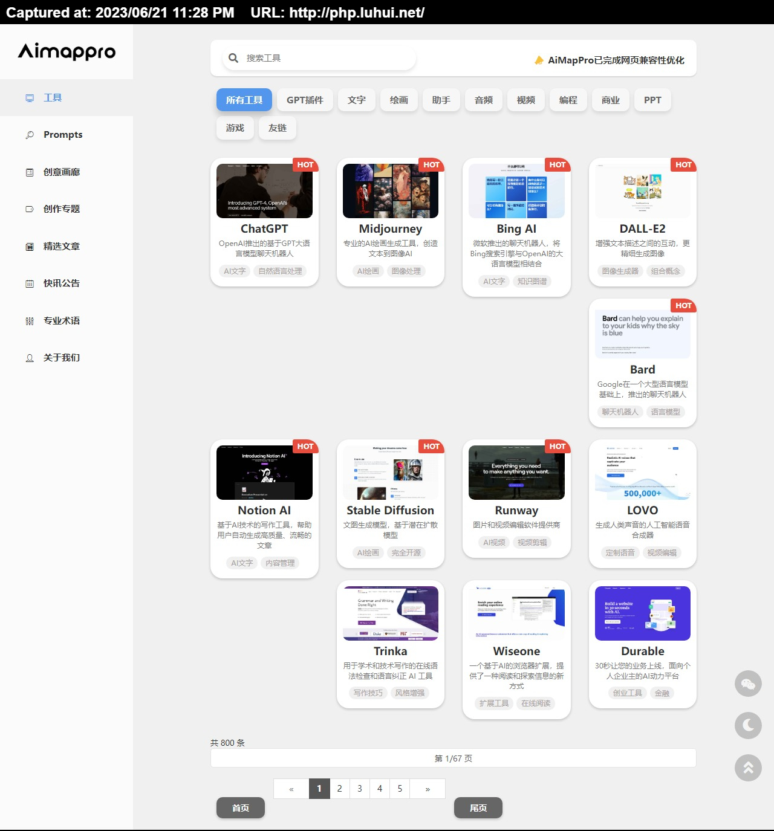
Task: Open the Bard card thumbnail
Action: [643, 332]
